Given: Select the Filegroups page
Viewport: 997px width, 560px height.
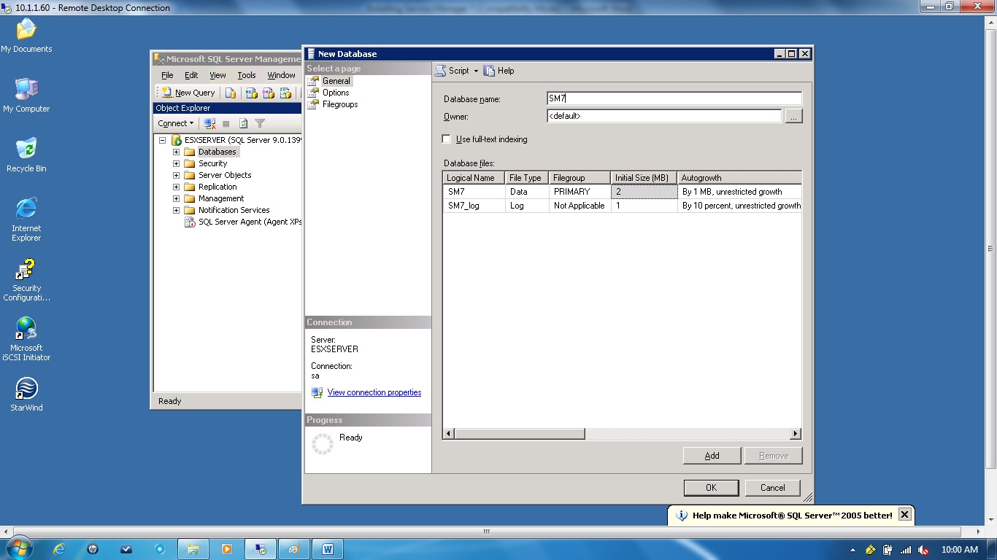Looking at the screenshot, I should [x=340, y=104].
